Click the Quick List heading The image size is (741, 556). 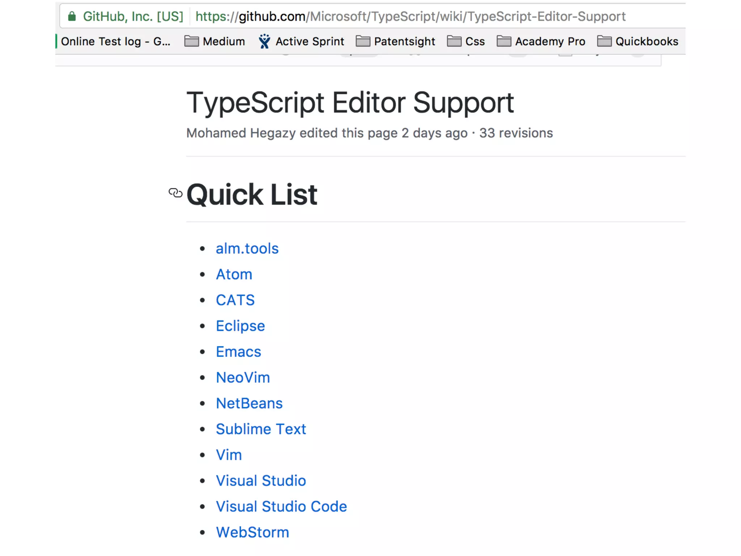252,194
